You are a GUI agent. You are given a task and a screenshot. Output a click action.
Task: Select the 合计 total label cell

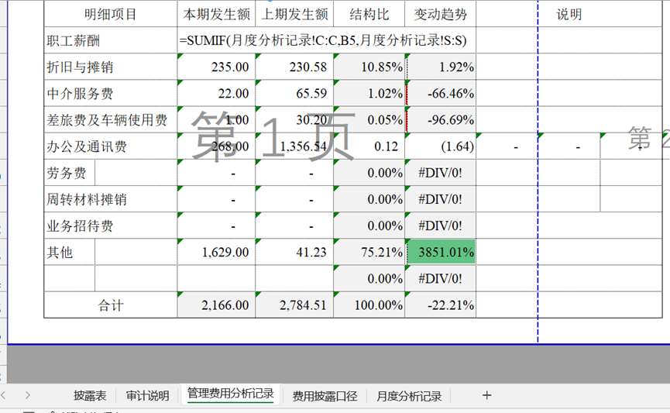[x=110, y=305]
